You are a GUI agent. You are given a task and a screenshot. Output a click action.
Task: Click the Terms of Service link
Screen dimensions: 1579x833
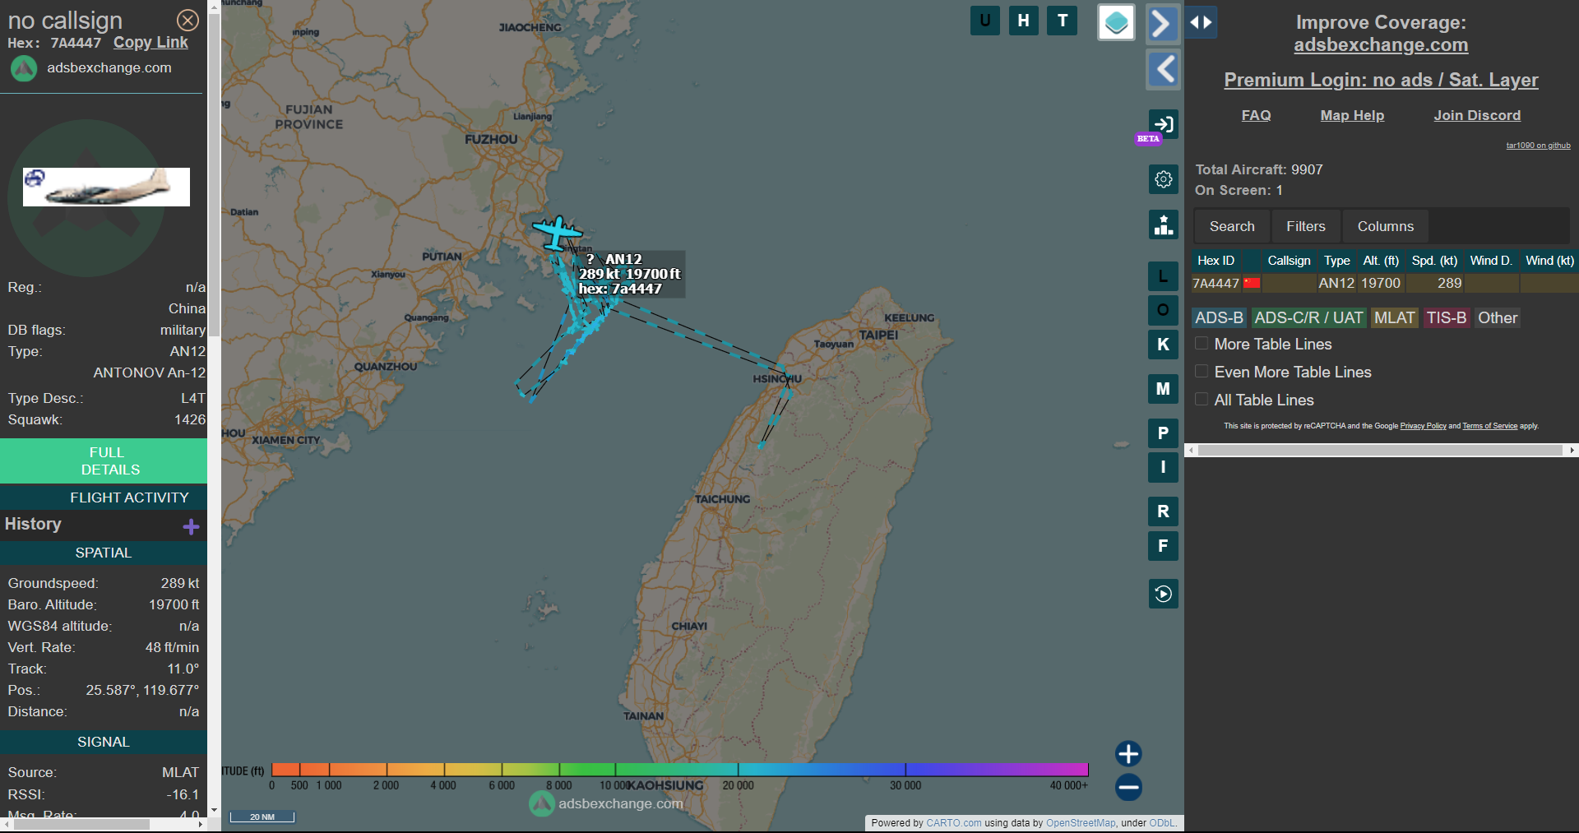click(1489, 426)
